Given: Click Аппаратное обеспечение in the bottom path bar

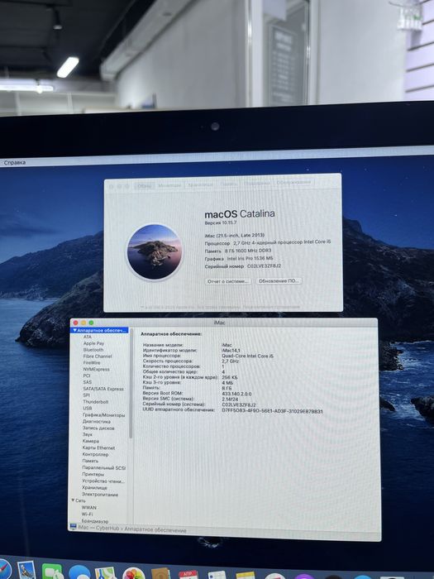Looking at the screenshot, I should click(x=155, y=530).
